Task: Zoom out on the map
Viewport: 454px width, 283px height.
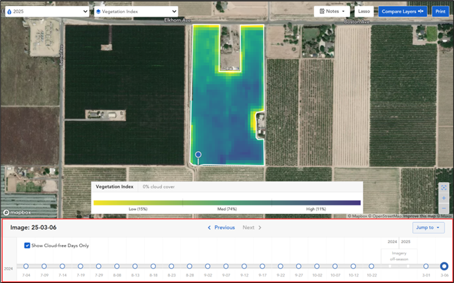Action: coord(444,207)
